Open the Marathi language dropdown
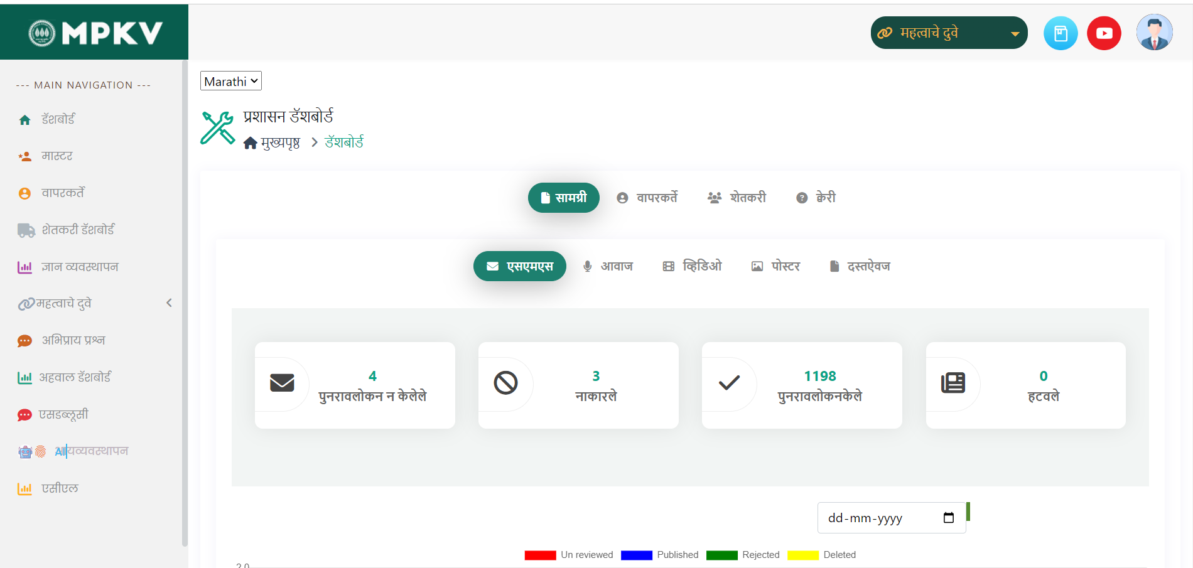The width and height of the screenshot is (1193, 568). point(231,81)
